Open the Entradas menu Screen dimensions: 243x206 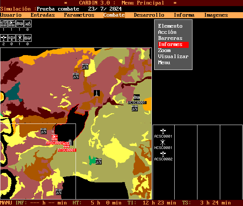click(43, 15)
